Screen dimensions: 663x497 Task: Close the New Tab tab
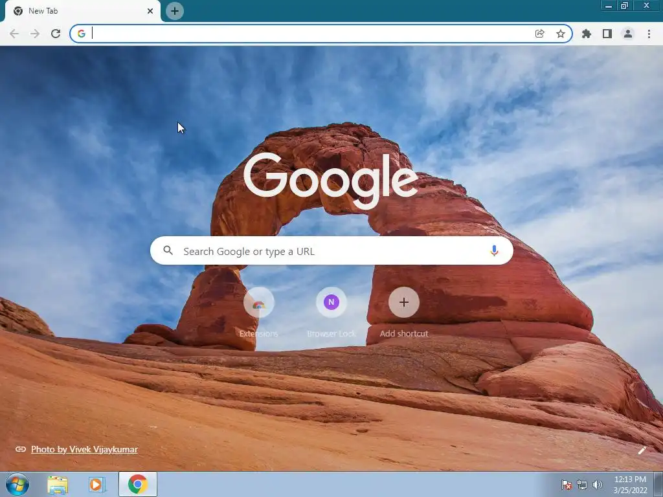(x=150, y=11)
